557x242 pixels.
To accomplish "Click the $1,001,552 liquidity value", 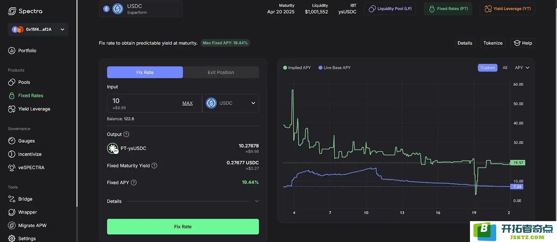I will [316, 12].
